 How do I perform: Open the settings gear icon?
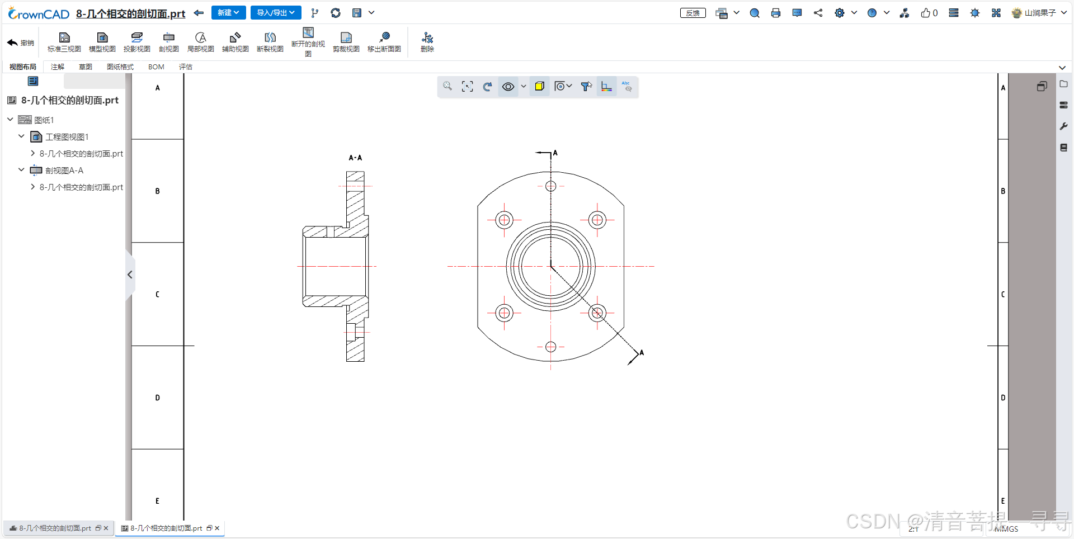[840, 13]
